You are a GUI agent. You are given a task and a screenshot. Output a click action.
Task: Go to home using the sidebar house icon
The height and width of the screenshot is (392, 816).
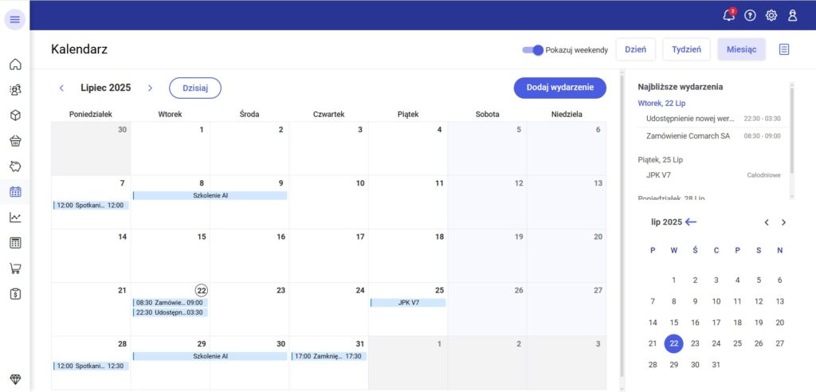[15, 65]
